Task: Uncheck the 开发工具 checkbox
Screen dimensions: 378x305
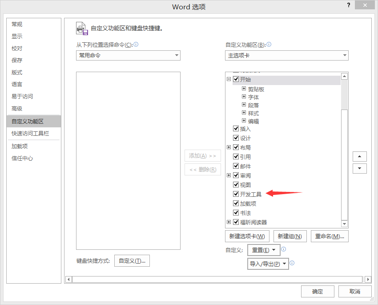Action: click(x=236, y=194)
